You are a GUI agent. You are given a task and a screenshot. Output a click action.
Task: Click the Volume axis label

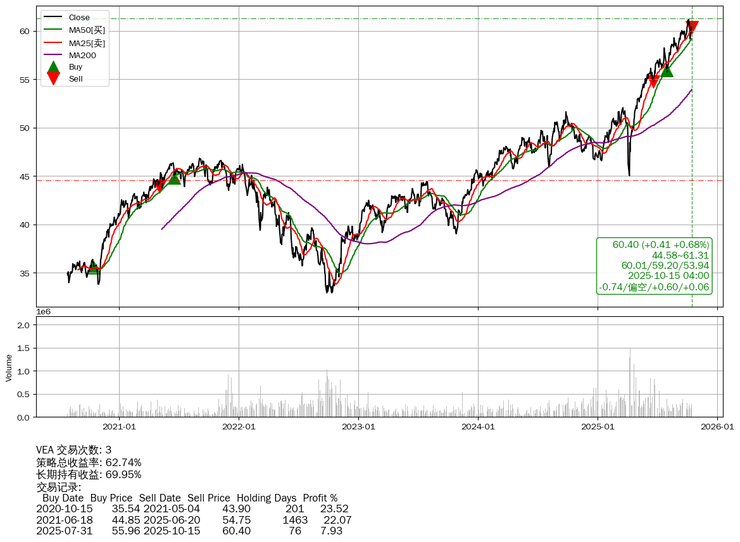(9, 367)
